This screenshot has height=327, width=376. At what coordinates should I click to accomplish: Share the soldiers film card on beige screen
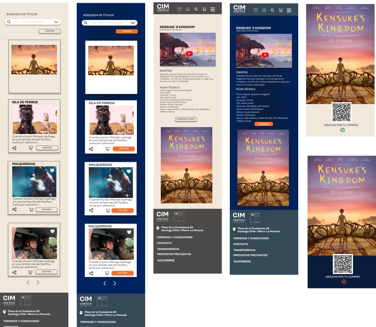(x=15, y=272)
